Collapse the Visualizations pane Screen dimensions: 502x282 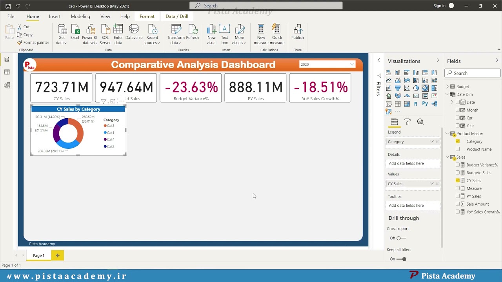(438, 60)
